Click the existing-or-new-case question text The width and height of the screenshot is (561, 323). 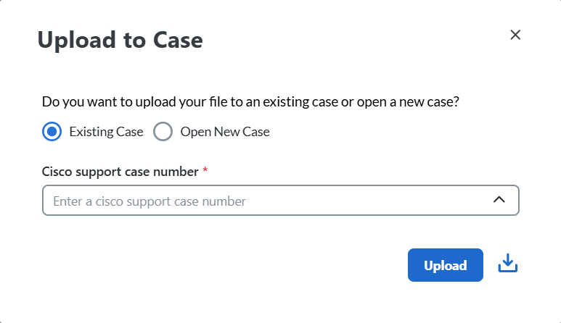tap(250, 102)
